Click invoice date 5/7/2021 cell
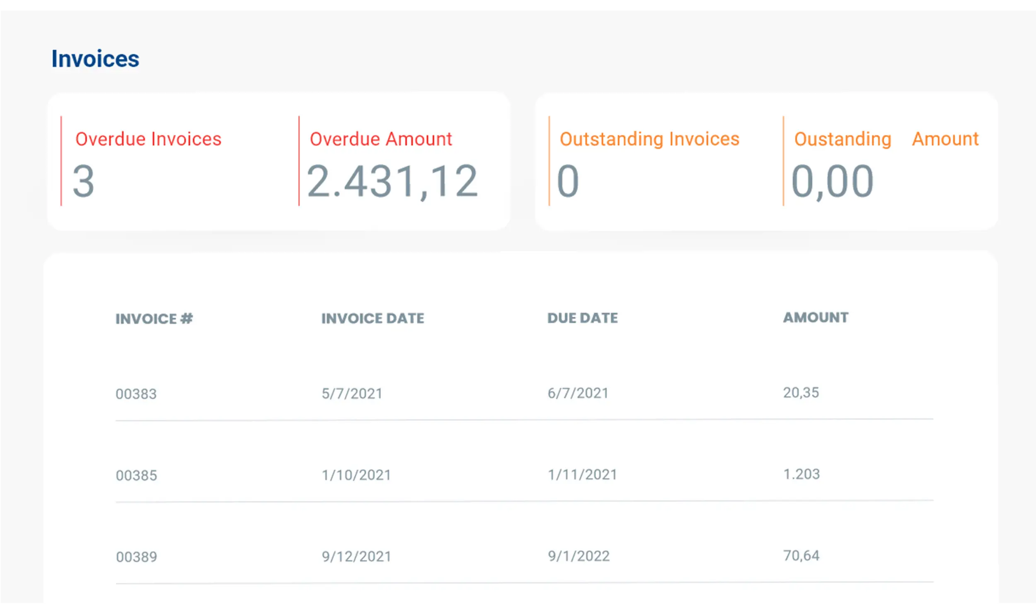 point(352,393)
